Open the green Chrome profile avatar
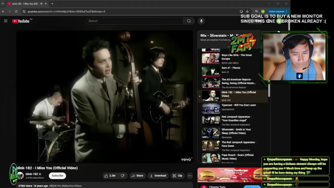 263,11
